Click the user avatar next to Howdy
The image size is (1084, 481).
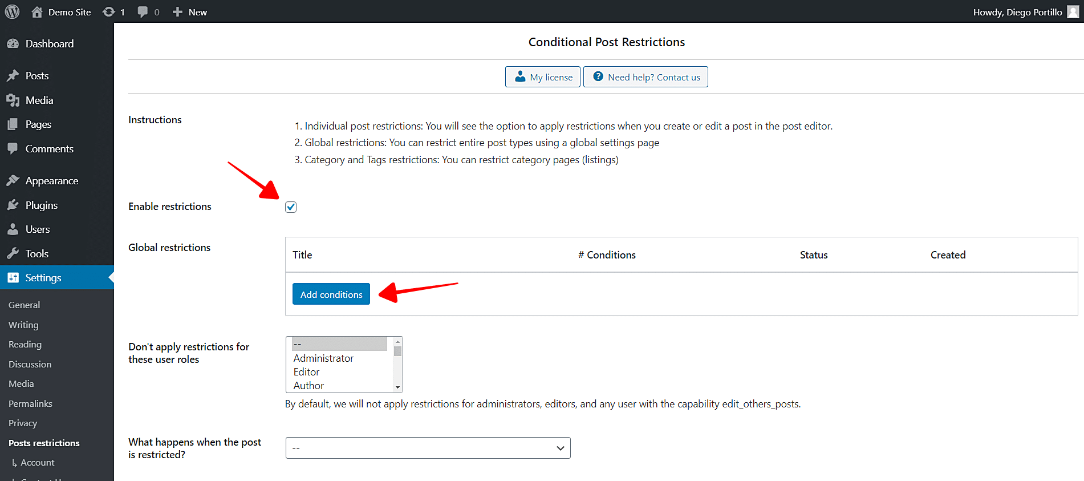[1073, 12]
